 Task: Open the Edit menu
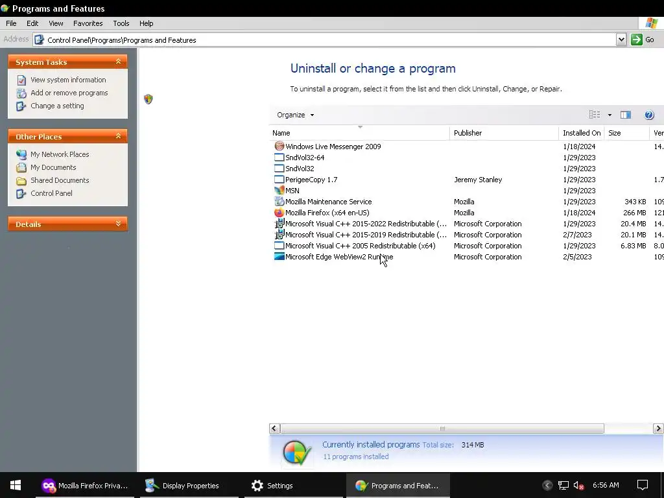pos(32,23)
